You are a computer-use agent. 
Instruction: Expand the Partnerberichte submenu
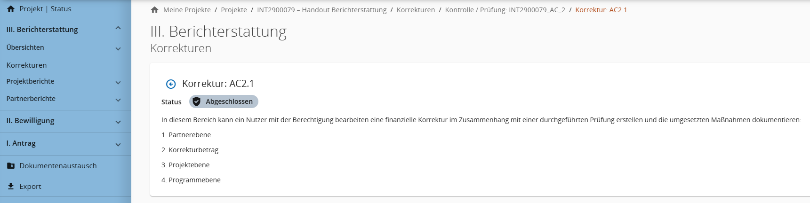coord(118,100)
